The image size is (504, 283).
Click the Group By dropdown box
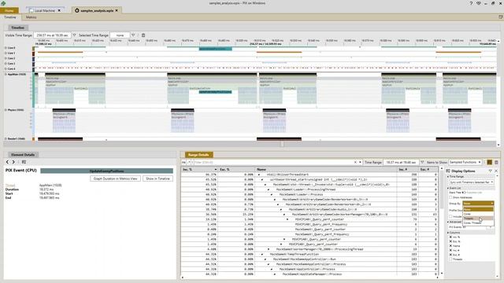click(x=478, y=204)
